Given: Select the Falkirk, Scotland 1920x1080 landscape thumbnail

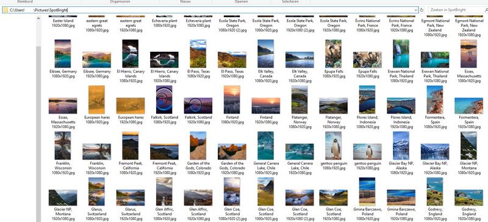Looking at the screenshot, I should [x=198, y=106].
